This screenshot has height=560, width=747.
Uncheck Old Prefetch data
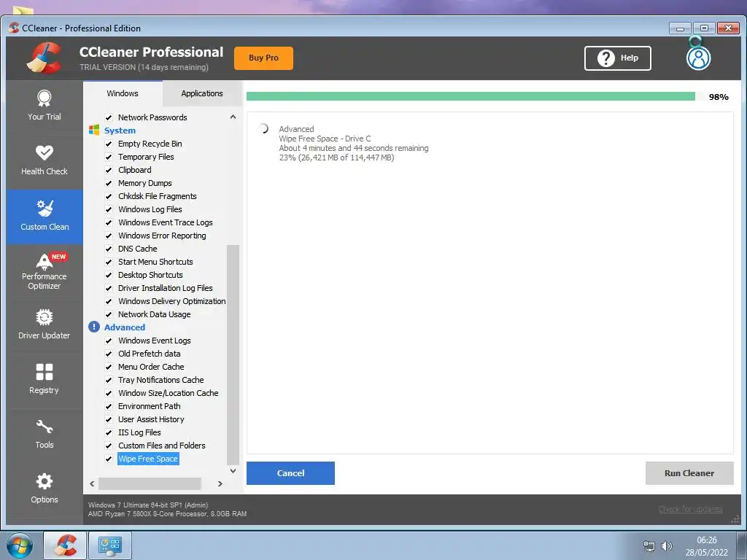tap(109, 354)
